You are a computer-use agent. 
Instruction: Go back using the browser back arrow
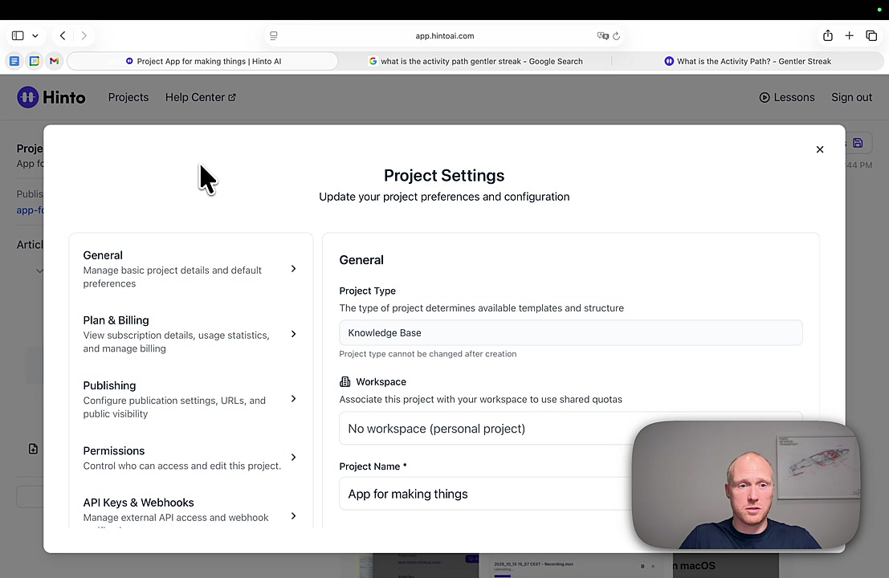point(63,36)
